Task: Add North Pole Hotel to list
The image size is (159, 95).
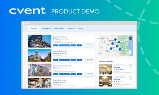Action: coord(89,59)
